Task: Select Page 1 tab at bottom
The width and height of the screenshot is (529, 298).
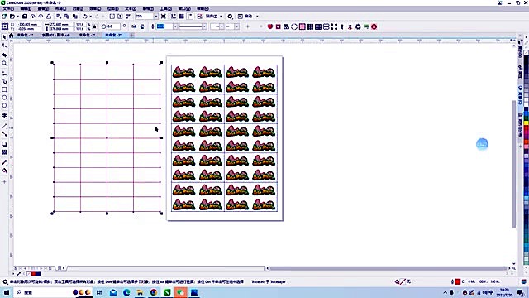Action: point(61,268)
